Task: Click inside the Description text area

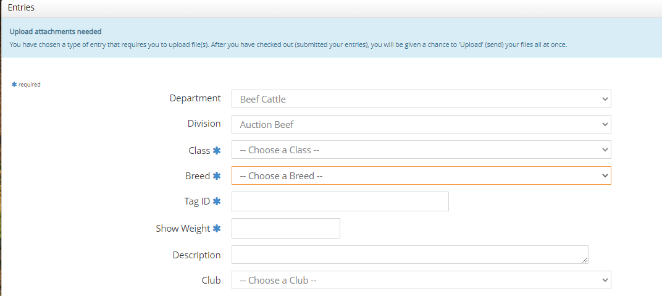Action: [x=409, y=255]
